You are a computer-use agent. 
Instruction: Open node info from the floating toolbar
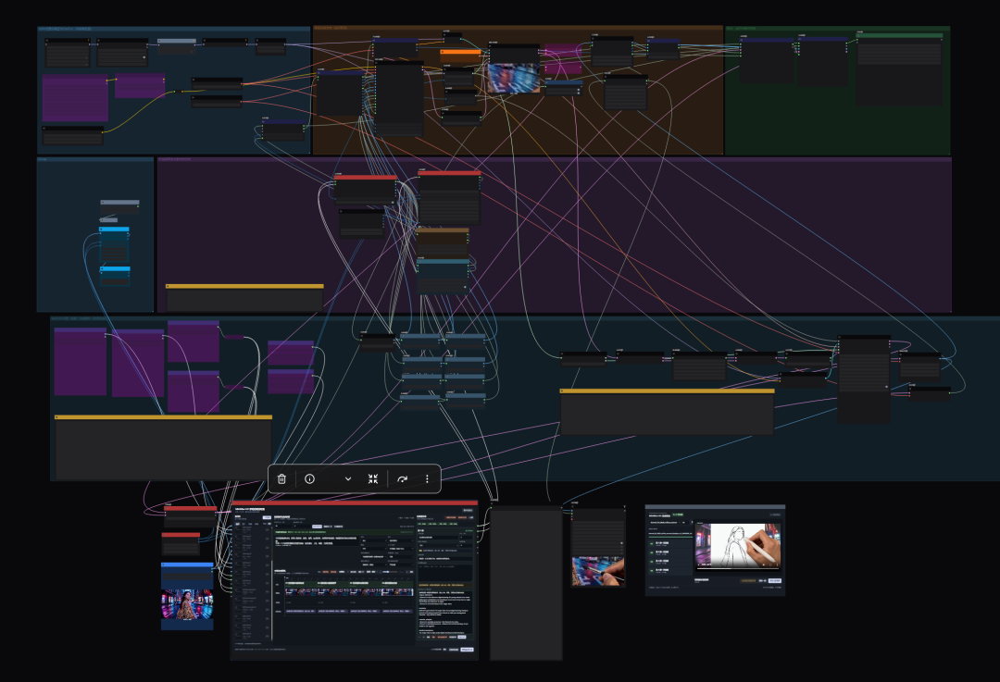pos(310,478)
